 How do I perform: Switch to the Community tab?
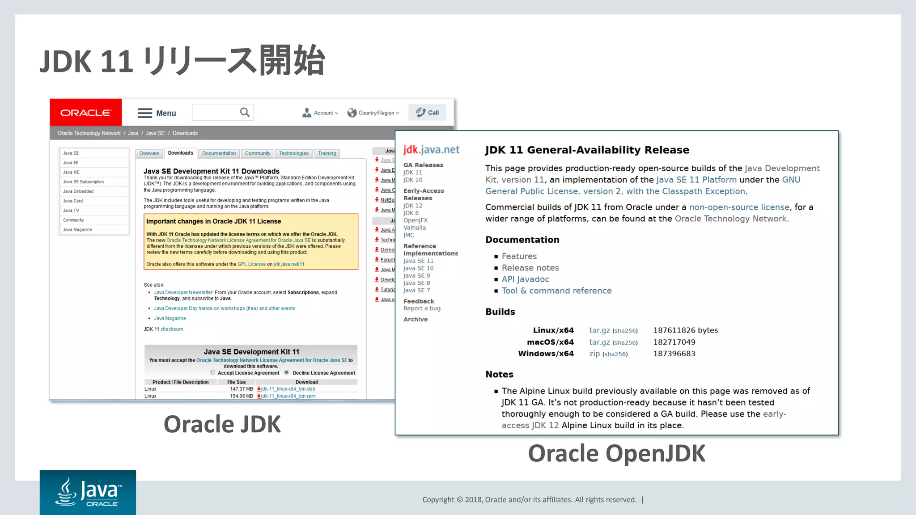coord(258,153)
